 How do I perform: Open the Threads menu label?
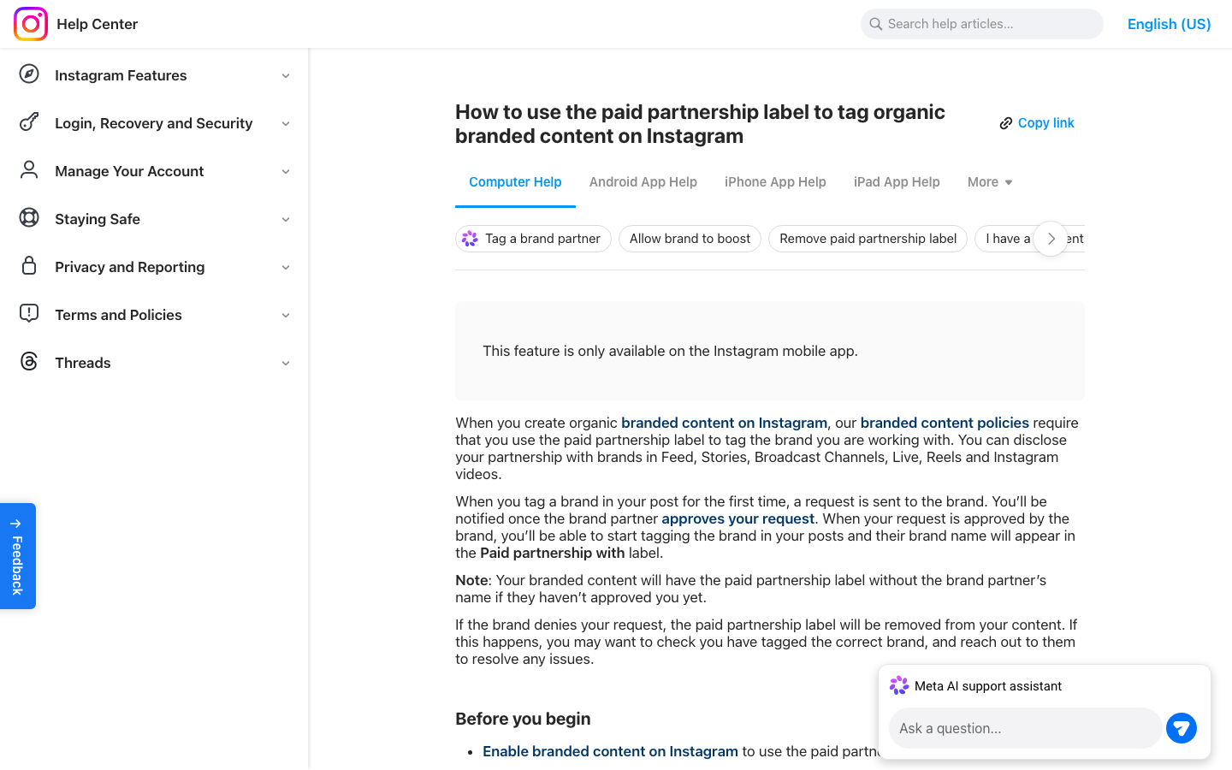(83, 363)
